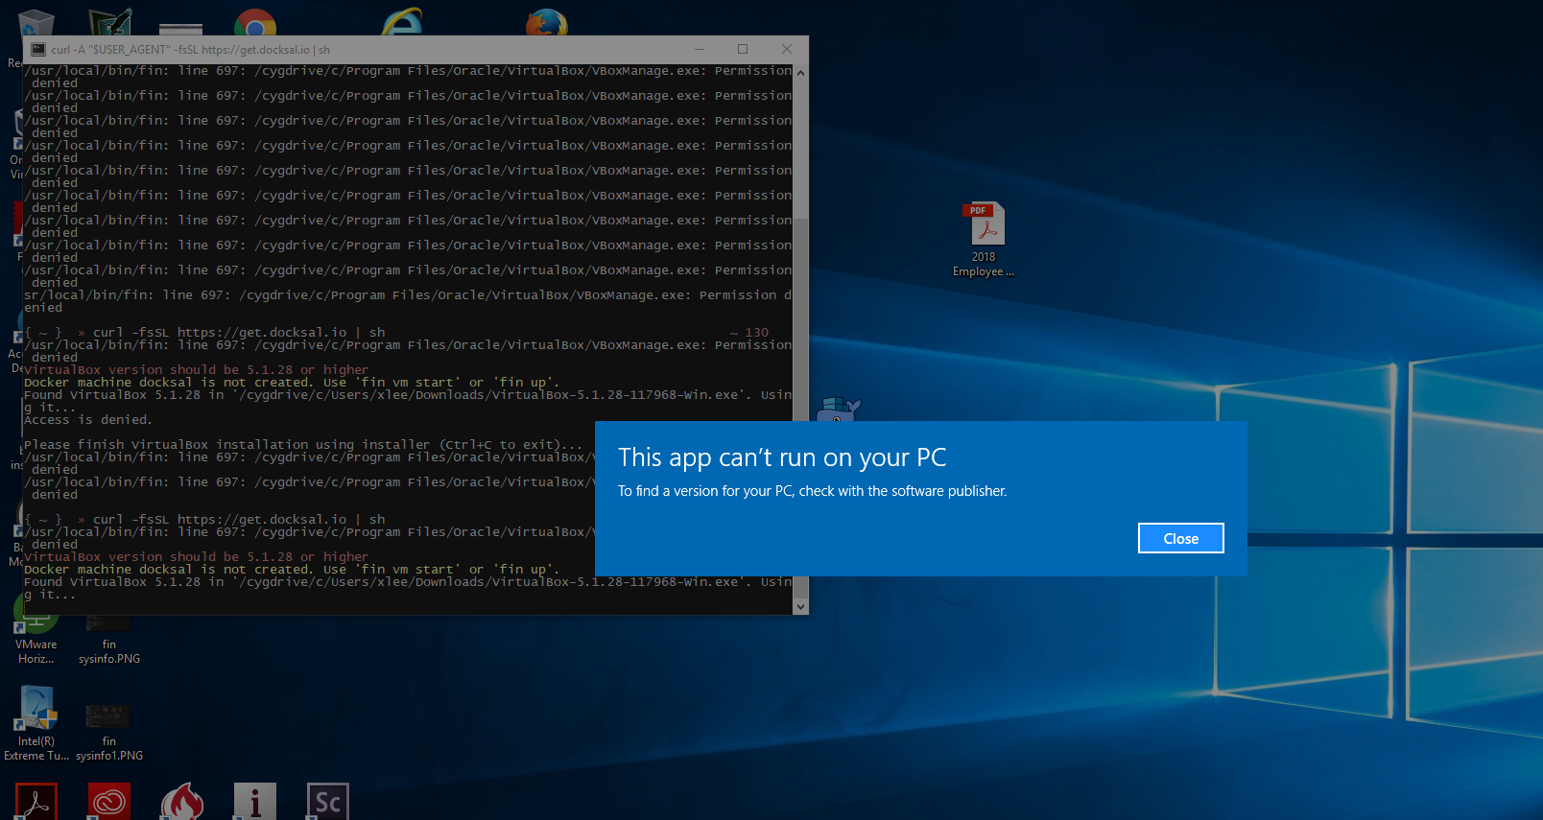Open the Recycle Bin desktop icon
Image resolution: width=1543 pixels, height=820 pixels.
pos(36,23)
